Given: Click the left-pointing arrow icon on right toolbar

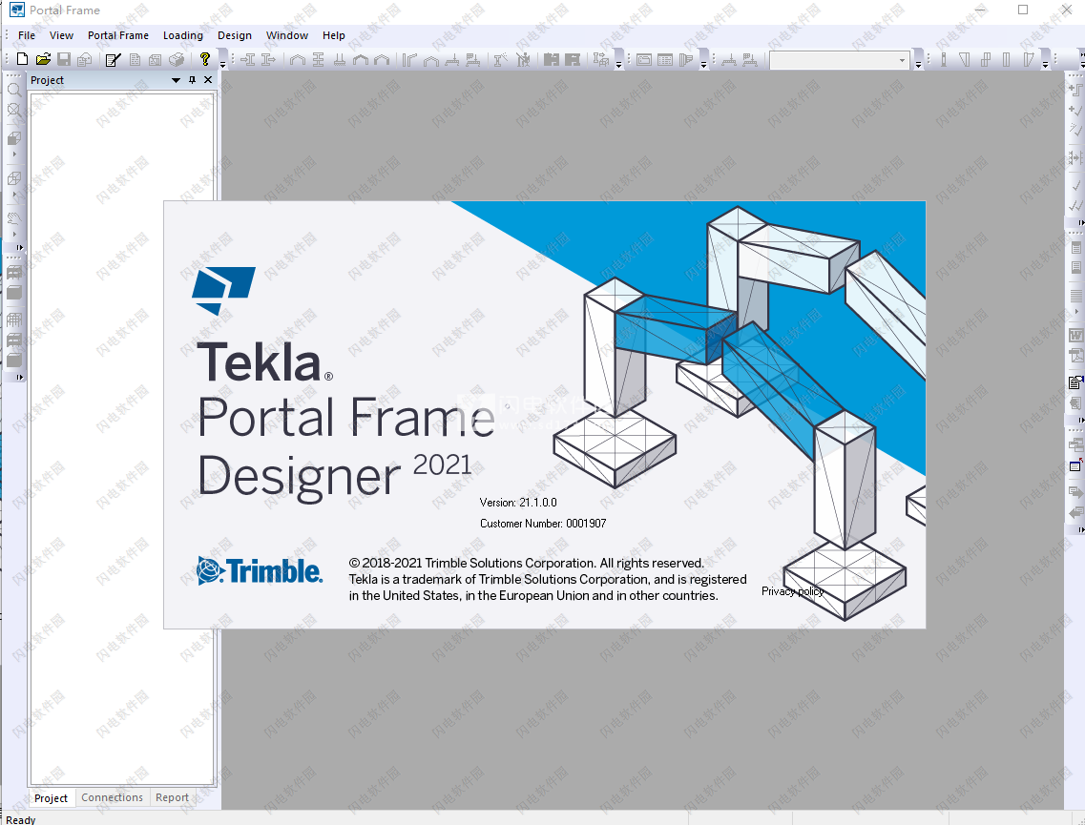Looking at the screenshot, I should coord(1075,512).
